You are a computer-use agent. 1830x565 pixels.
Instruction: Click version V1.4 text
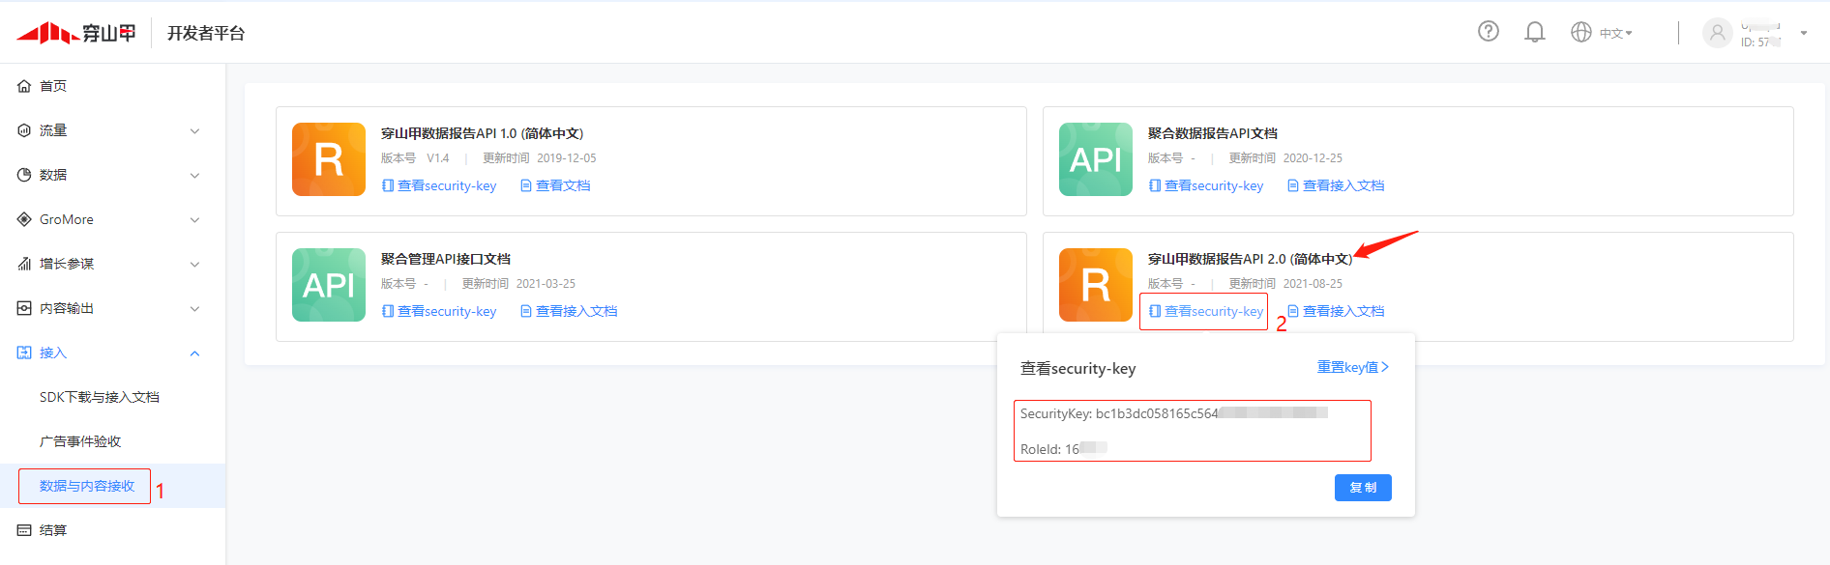tap(438, 158)
